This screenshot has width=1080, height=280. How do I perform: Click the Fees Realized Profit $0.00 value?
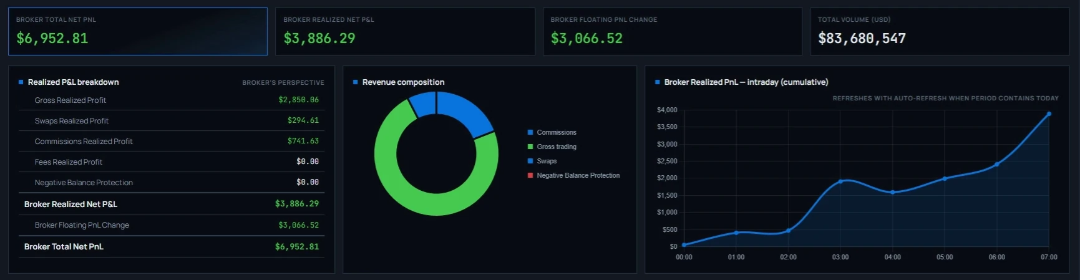(x=308, y=162)
